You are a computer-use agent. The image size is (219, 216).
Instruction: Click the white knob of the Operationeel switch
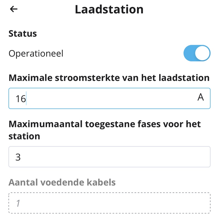(203, 53)
